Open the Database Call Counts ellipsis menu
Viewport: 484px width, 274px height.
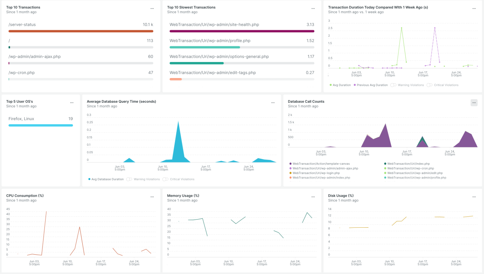pyautogui.click(x=474, y=103)
